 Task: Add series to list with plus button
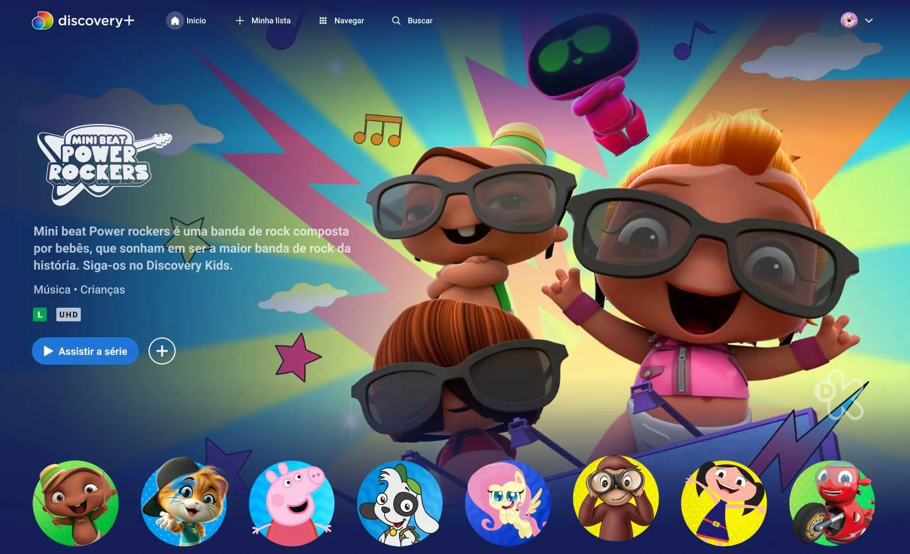pyautogui.click(x=162, y=351)
